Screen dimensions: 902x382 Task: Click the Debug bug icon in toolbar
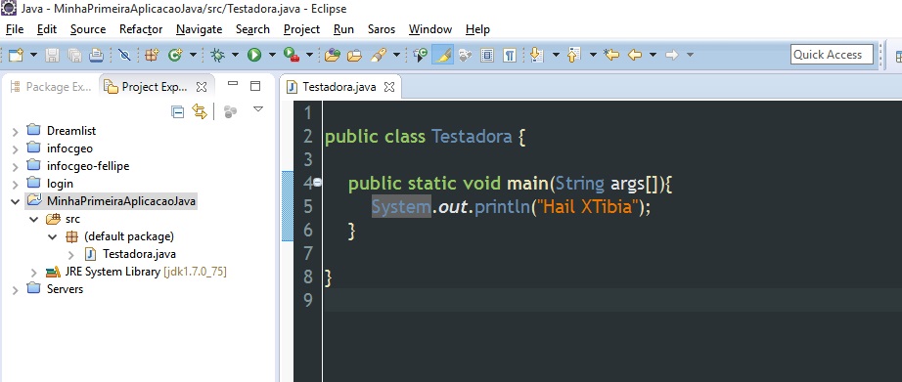pyautogui.click(x=217, y=55)
